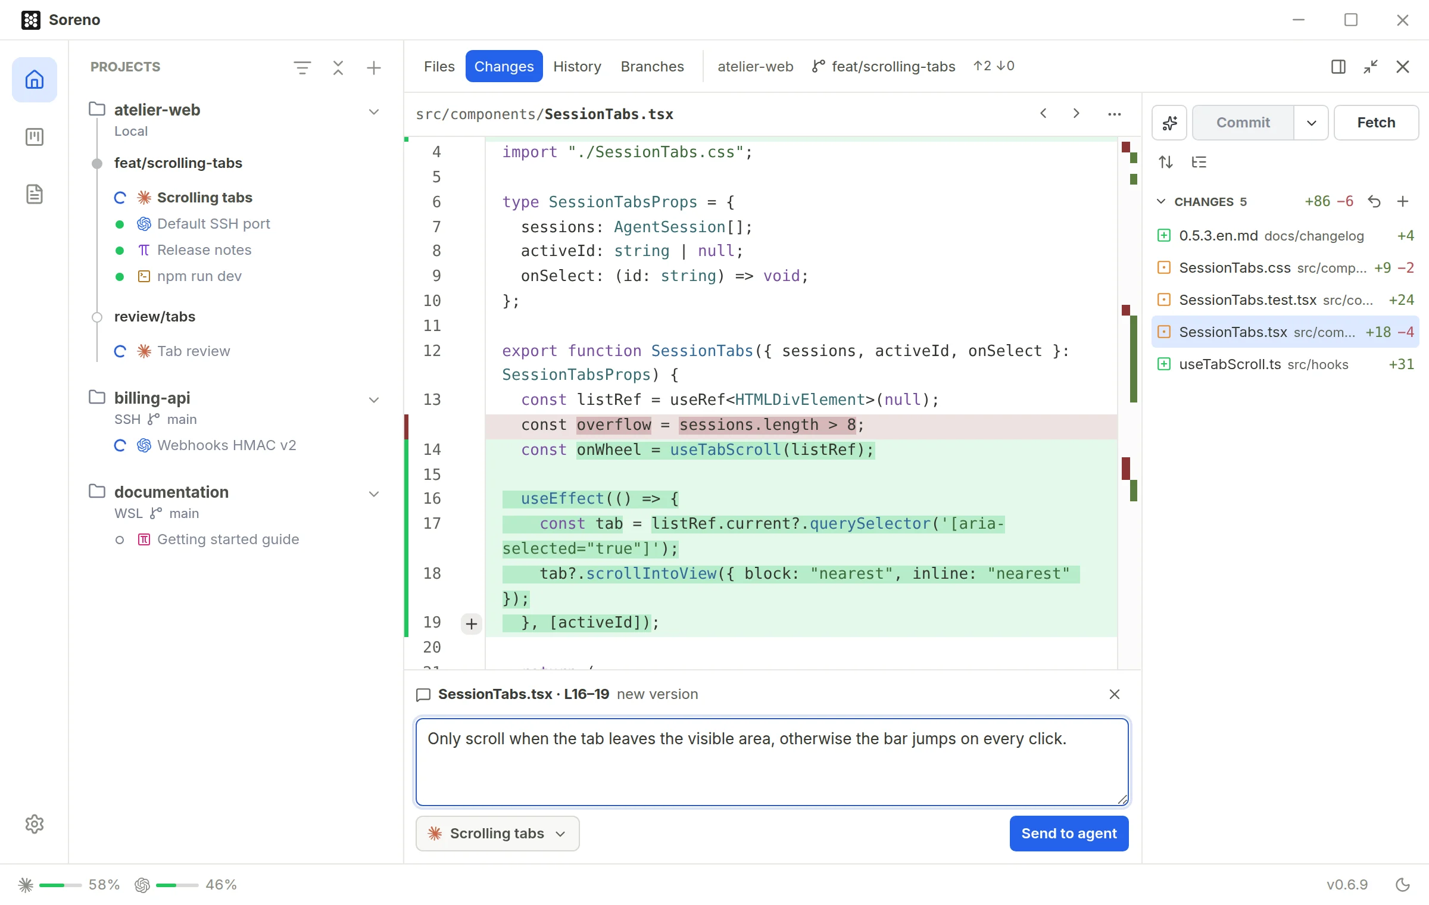This screenshot has width=1429, height=905.
Task: Click the Commit button
Action: tap(1243, 123)
